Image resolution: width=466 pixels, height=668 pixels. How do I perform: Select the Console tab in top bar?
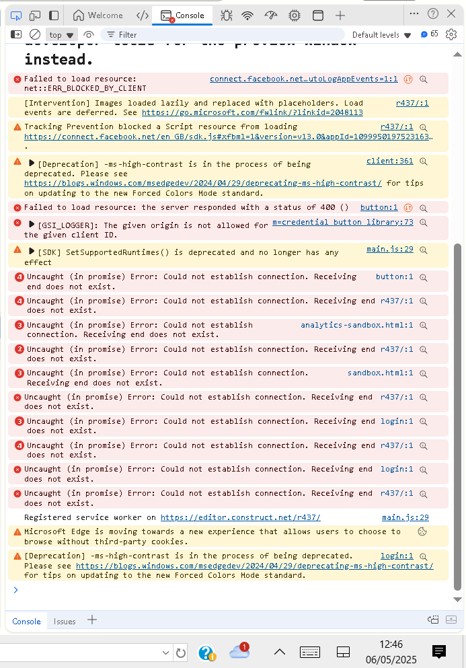(x=182, y=15)
